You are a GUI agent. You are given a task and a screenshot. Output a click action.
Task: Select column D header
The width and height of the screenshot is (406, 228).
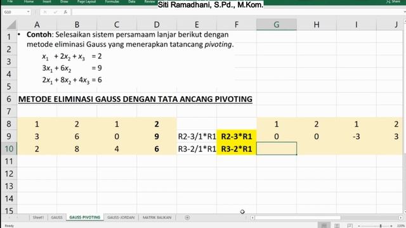coord(157,25)
